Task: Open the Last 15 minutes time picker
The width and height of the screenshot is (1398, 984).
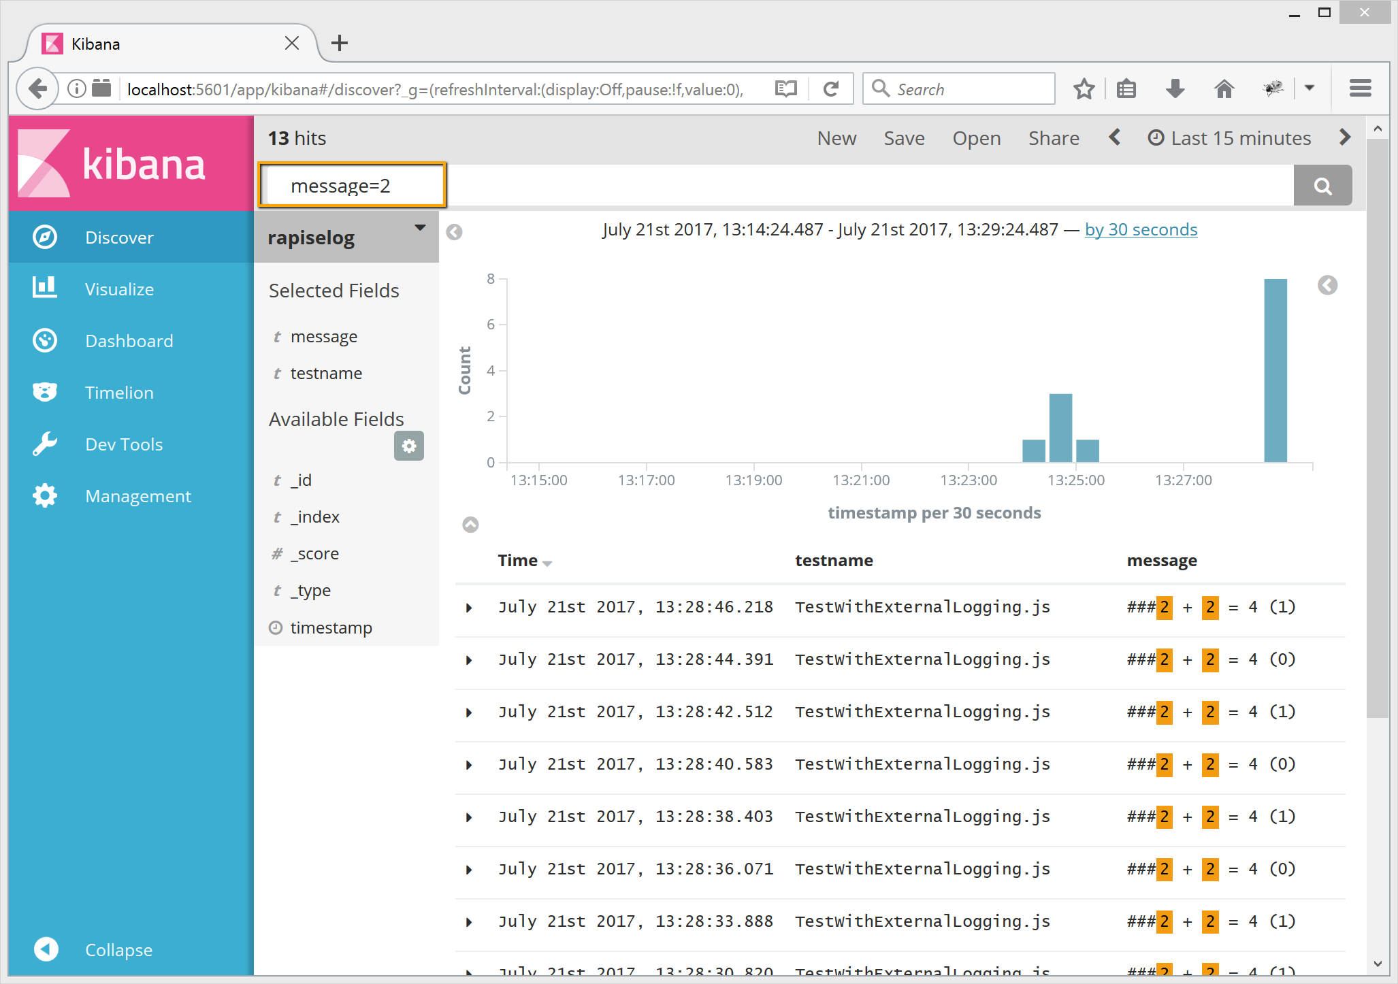Action: tap(1240, 138)
